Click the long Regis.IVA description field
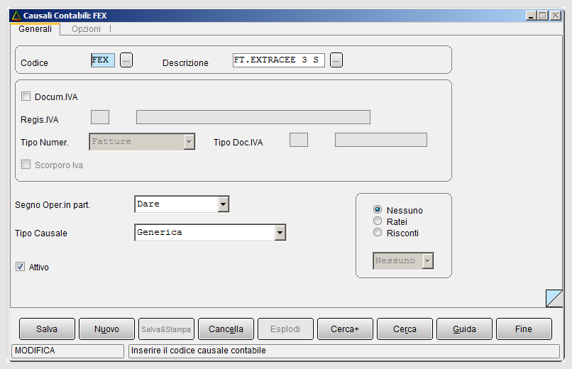 [253, 117]
